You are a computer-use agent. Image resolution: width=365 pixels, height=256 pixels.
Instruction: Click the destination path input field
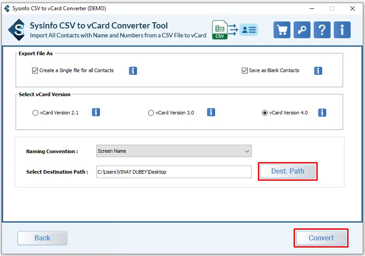pos(174,172)
